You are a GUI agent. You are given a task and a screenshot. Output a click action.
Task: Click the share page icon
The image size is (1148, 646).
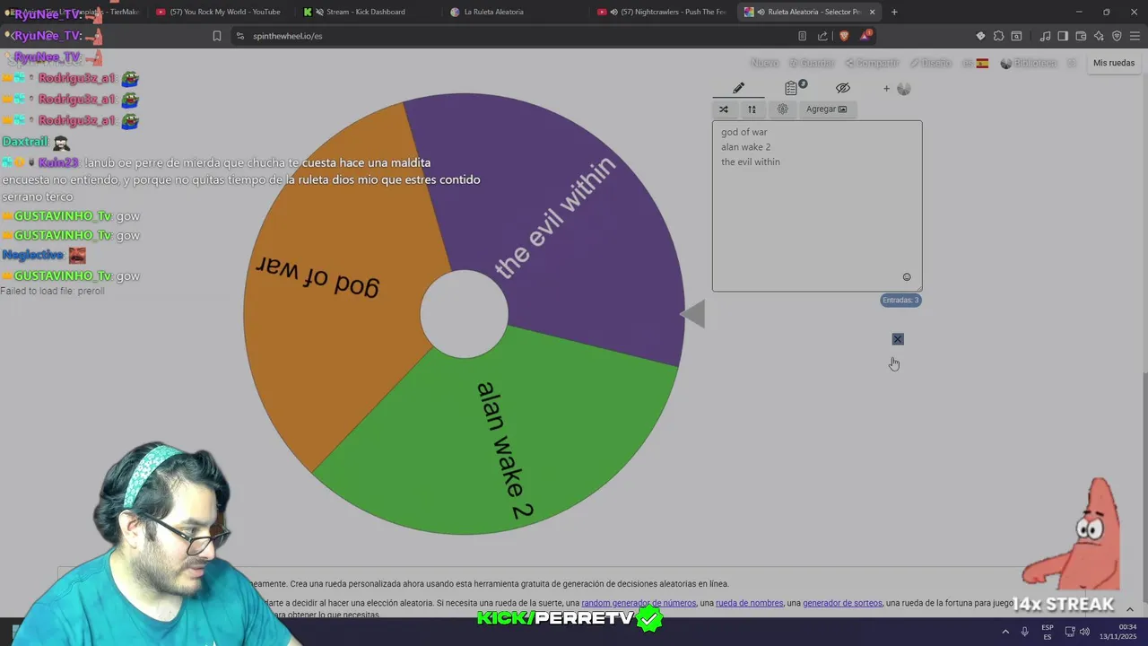[x=822, y=36]
